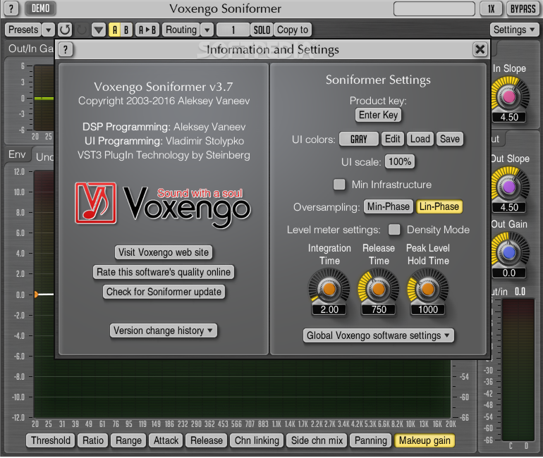Open the Presets menu
The image size is (543, 458).
(23, 30)
